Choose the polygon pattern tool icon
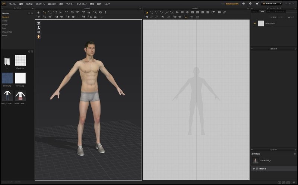The image size is (298, 185). click(x=177, y=12)
